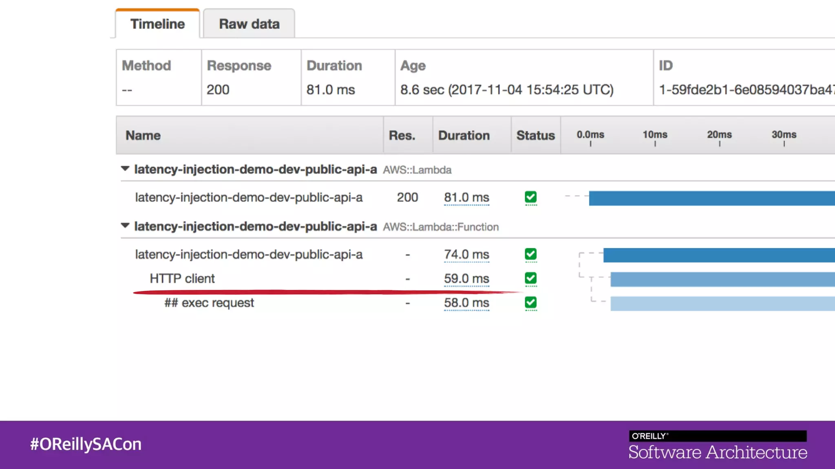835x469 pixels.
Task: Collapse the AWS::Lambda segment group
Action: click(x=125, y=169)
